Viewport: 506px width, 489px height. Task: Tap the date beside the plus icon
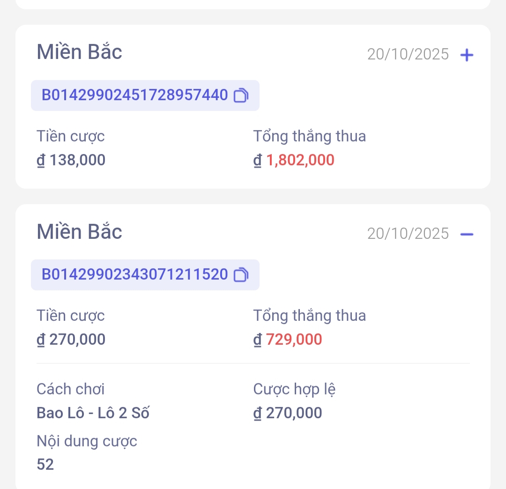tap(408, 55)
